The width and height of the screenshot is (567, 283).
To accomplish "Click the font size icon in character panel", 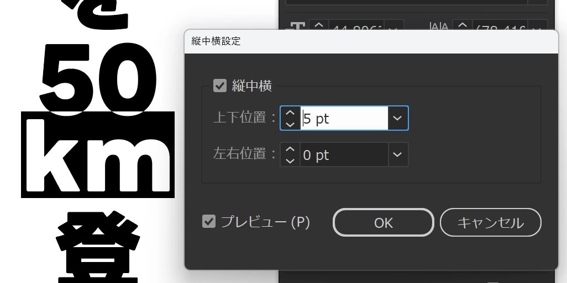I will [297, 27].
